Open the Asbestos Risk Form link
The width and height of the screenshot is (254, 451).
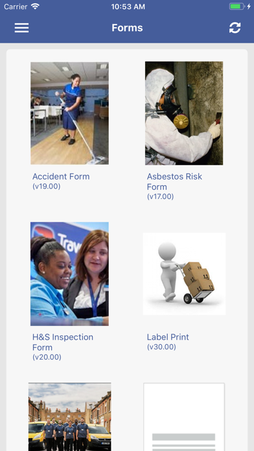pos(174,181)
